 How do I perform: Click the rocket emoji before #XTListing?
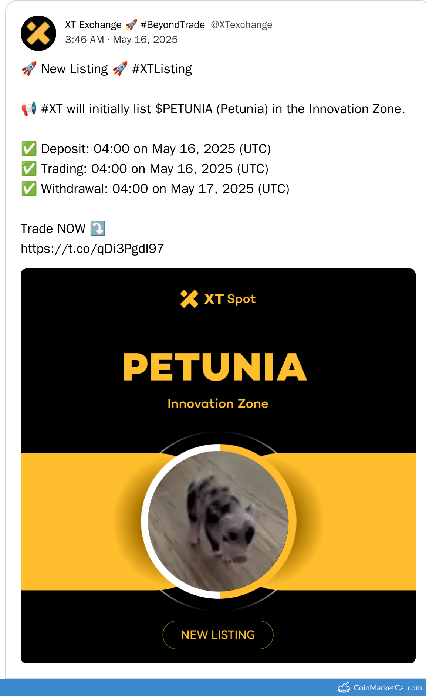coord(120,69)
